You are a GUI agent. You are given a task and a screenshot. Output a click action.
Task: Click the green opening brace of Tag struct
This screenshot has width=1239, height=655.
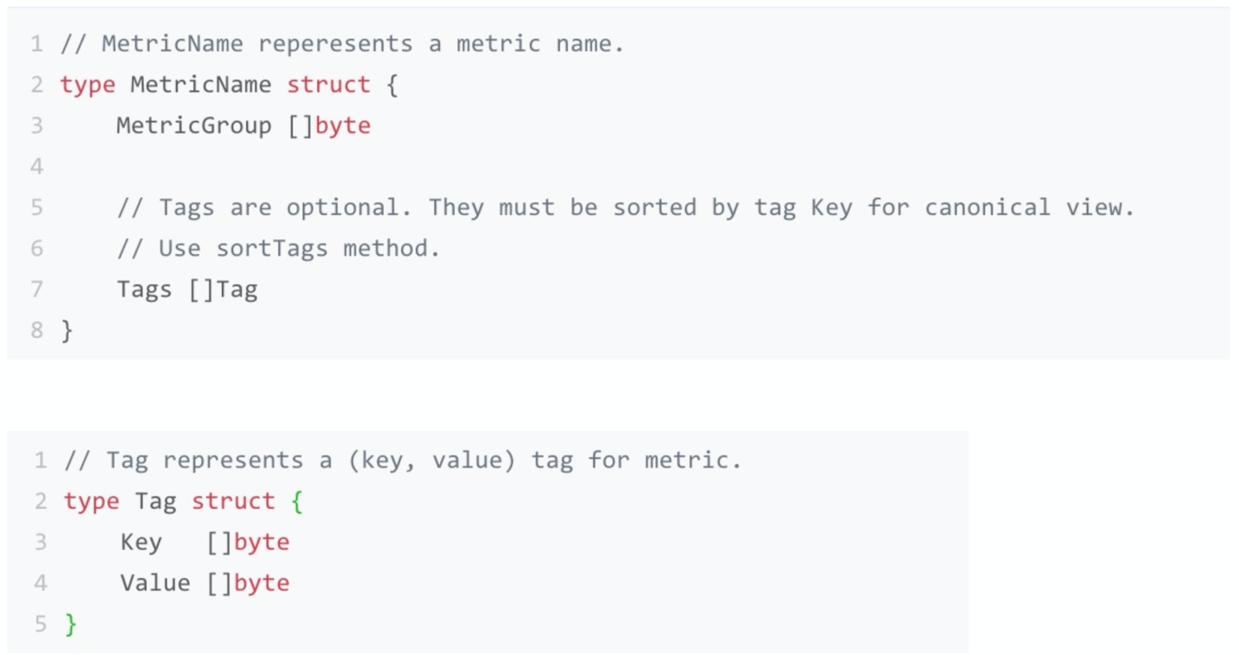coord(297,501)
